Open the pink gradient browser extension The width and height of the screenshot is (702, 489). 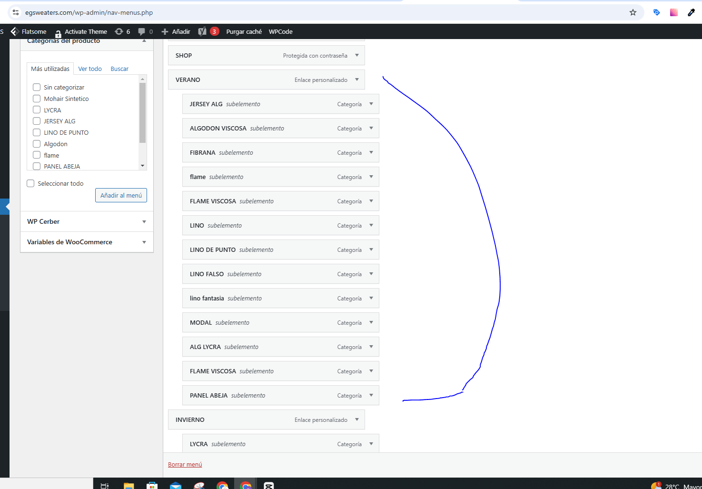pyautogui.click(x=673, y=12)
